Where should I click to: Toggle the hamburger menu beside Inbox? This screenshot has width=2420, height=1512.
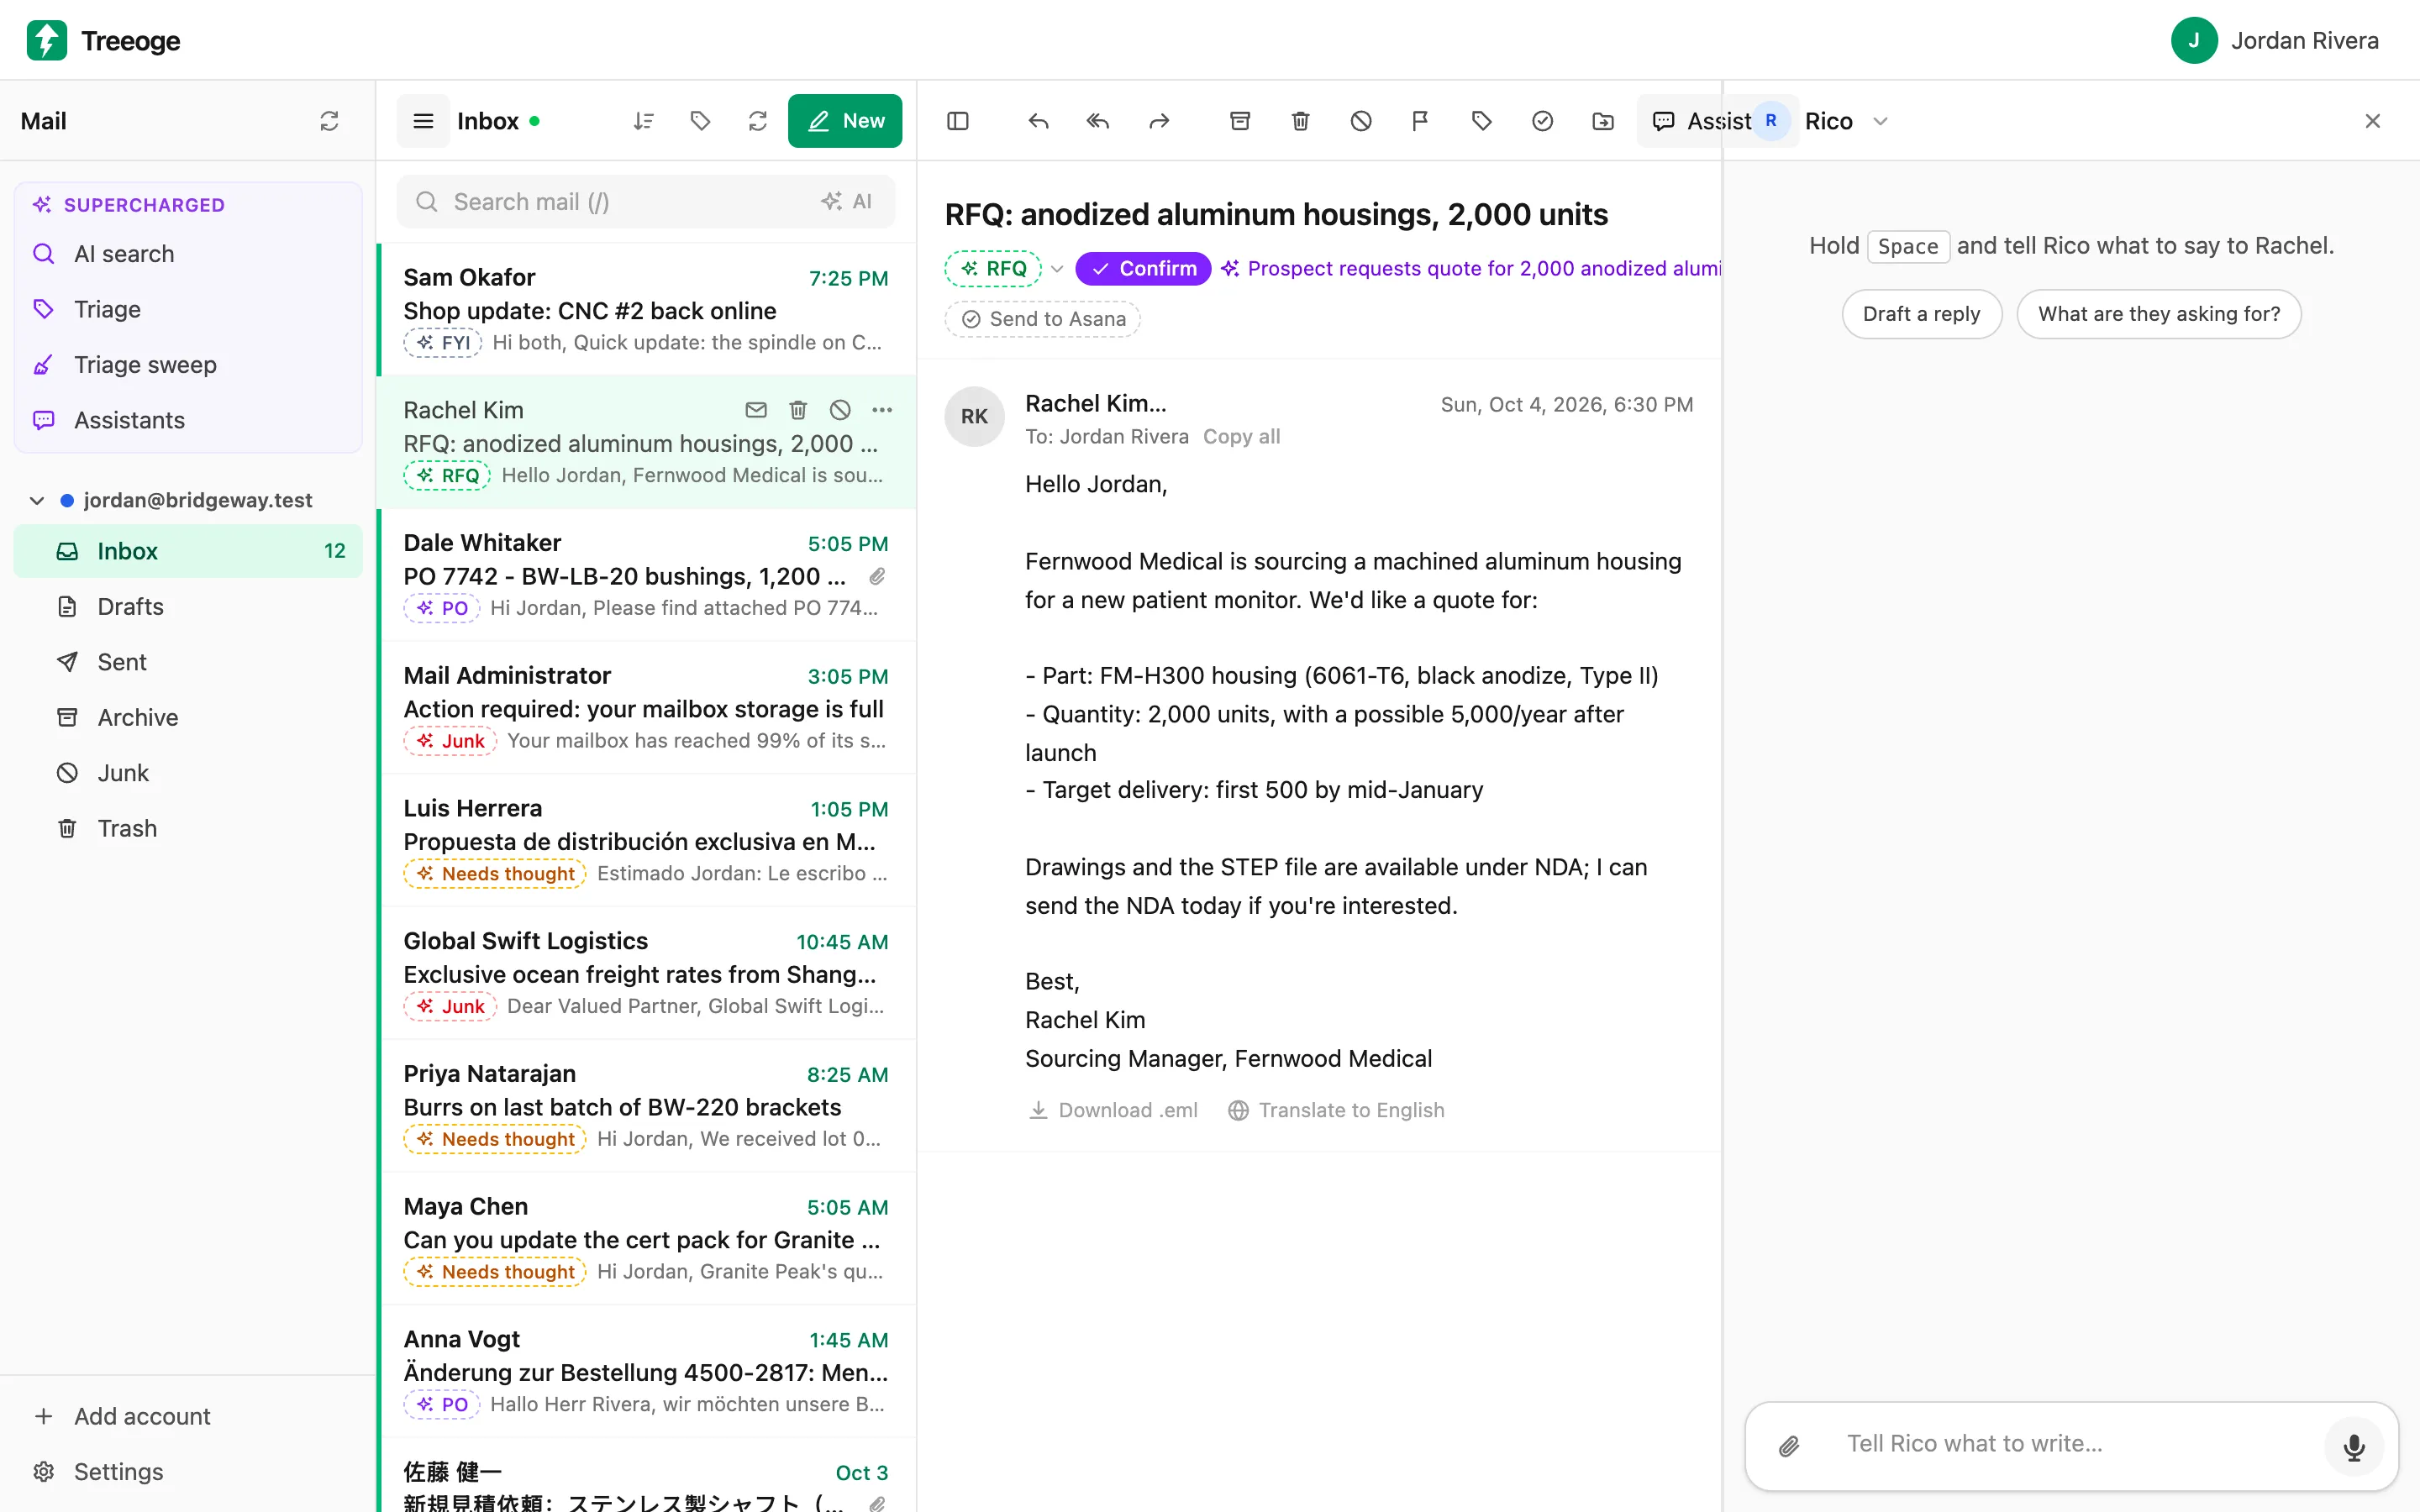coord(424,121)
